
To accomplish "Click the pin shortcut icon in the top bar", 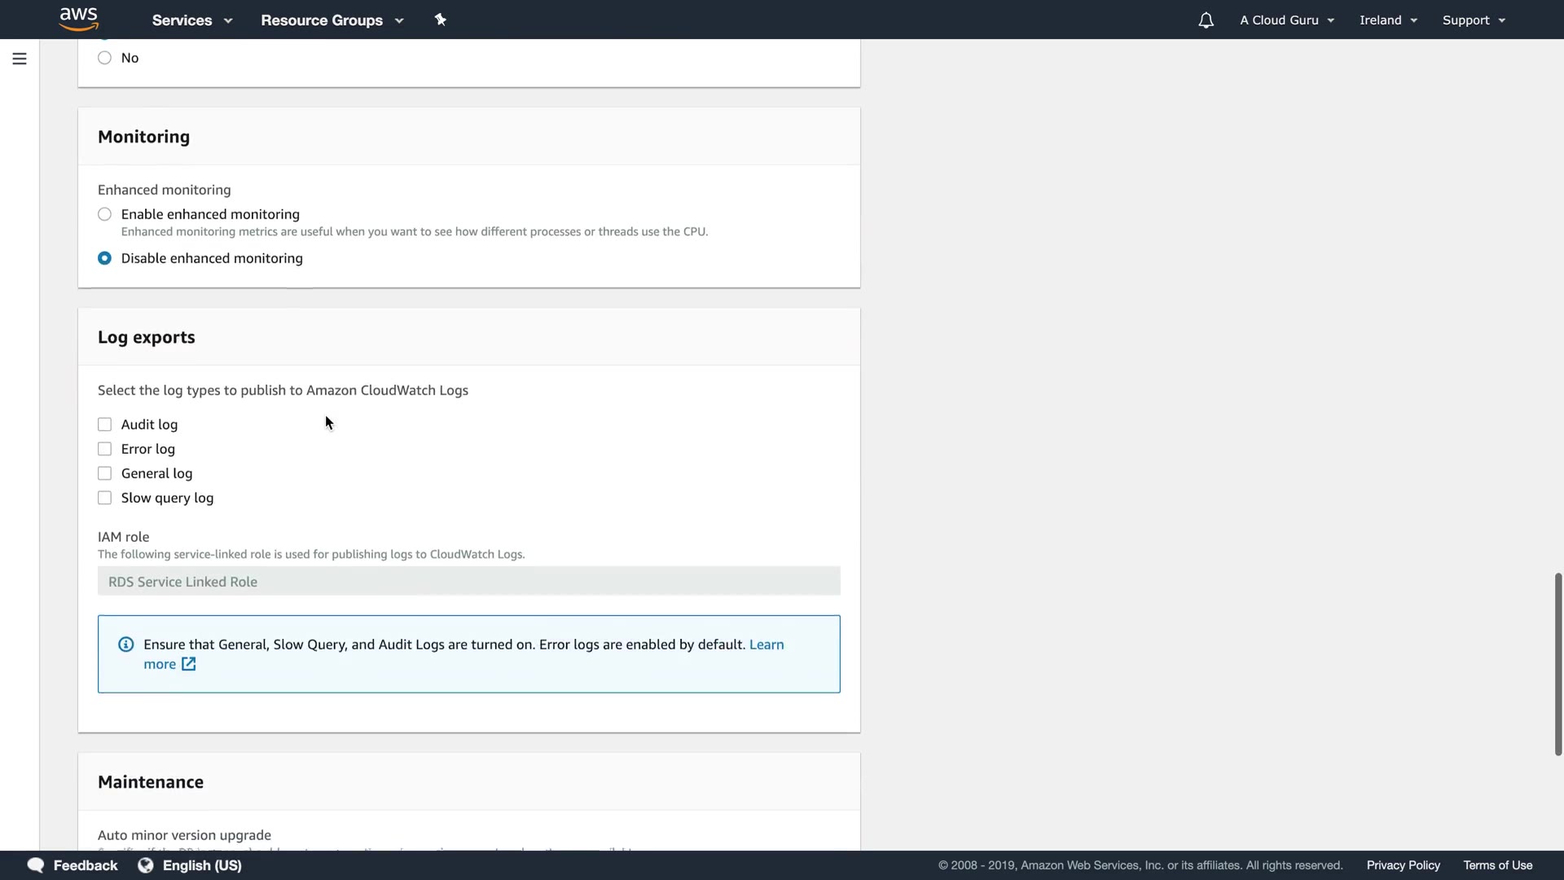I will 441,20.
